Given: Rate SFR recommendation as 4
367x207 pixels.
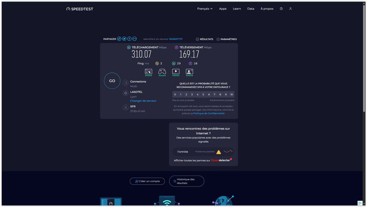Looking at the screenshot, I should 198,94.
